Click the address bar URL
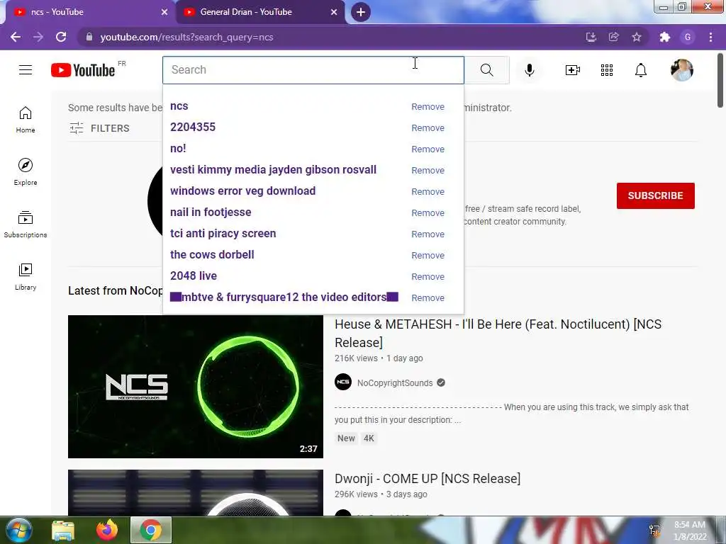This screenshot has height=544, width=726. [x=186, y=37]
